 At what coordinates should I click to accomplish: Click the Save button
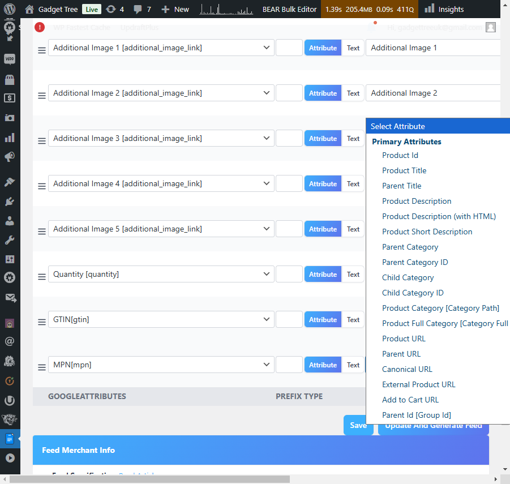[x=358, y=425]
